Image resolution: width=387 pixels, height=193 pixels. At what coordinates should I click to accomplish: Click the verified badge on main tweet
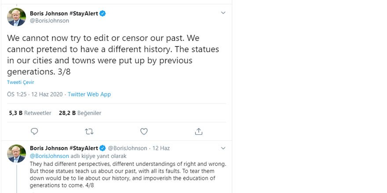tap(102, 14)
